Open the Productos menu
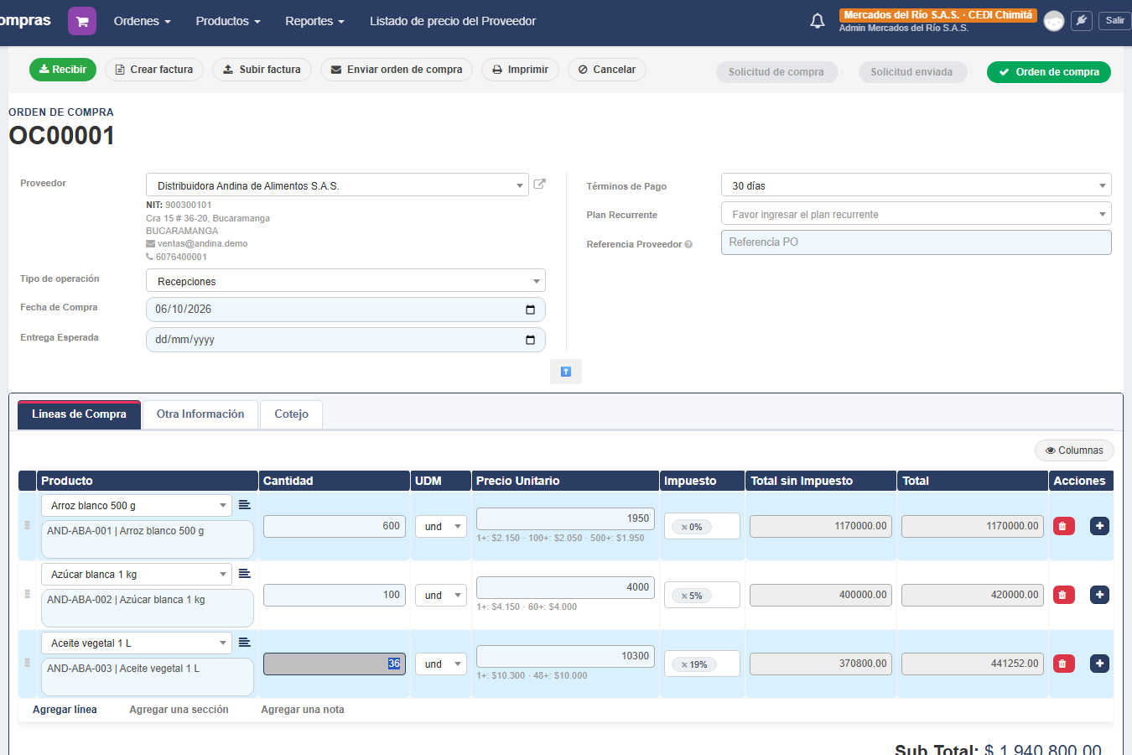Screen dimensions: 1132x755 [228, 21]
